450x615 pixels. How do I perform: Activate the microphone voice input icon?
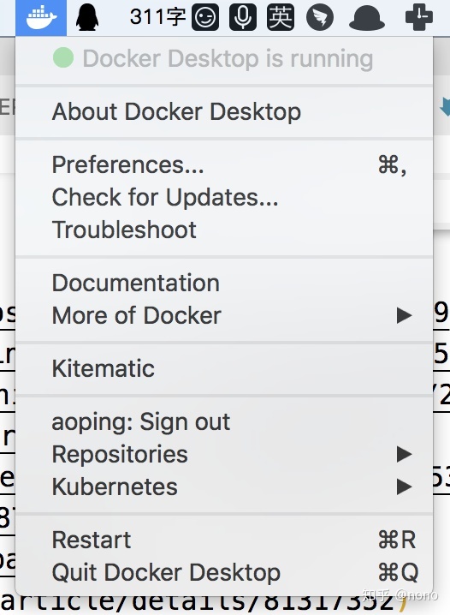tap(243, 18)
